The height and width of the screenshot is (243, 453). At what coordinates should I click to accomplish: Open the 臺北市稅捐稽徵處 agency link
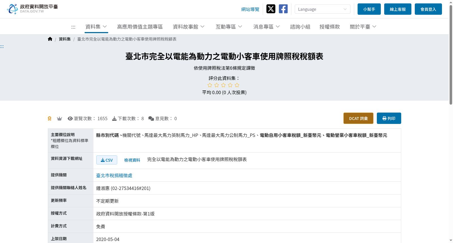[x=114, y=176]
